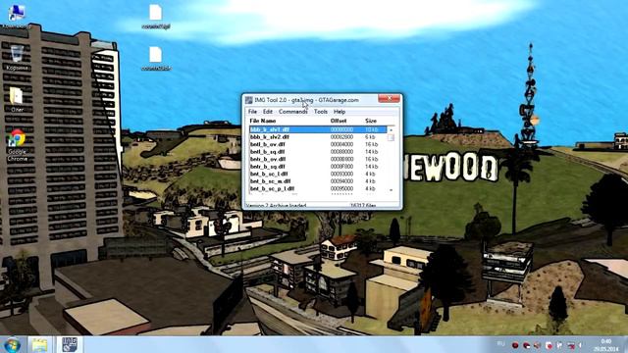
Task: Open the Edit menu in IMG Tool
Action: (268, 112)
